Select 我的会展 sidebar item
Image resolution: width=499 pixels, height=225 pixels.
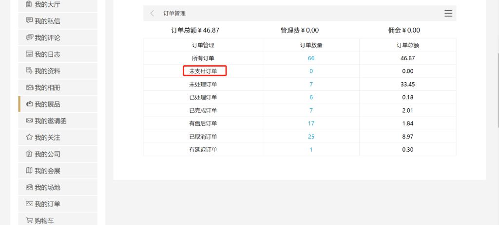[x=58, y=171]
